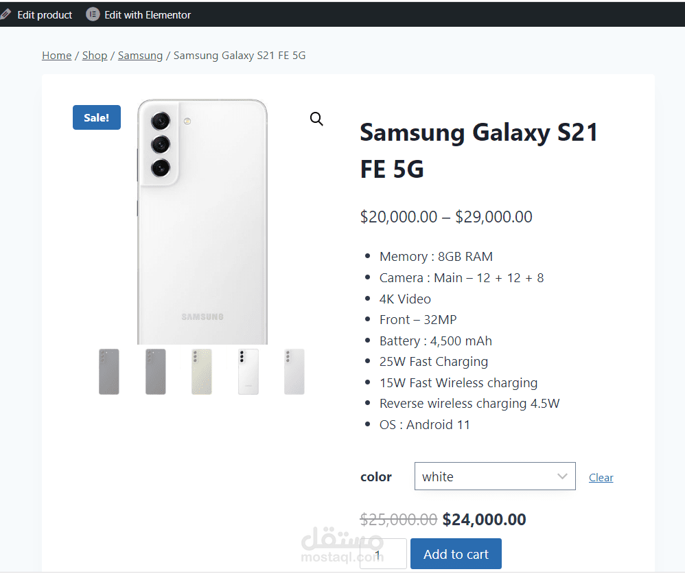
Task: Select the second gray phone thumbnail
Action: coord(156,371)
